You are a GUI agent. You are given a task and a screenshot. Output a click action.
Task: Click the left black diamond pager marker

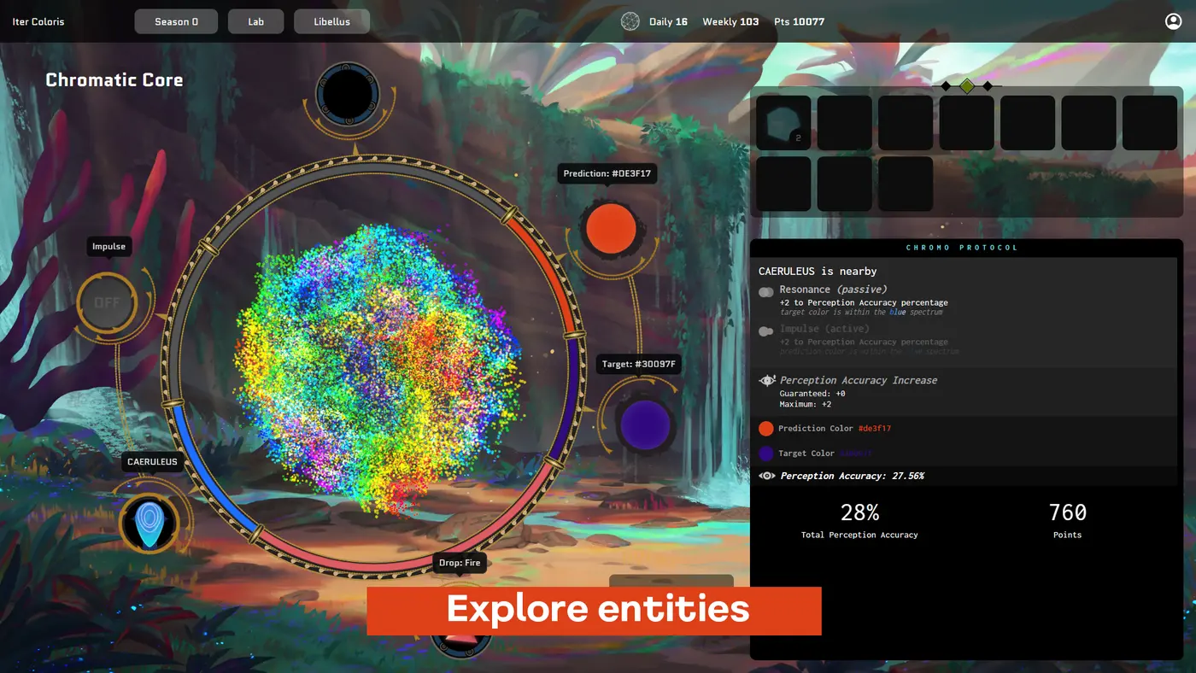tap(946, 85)
